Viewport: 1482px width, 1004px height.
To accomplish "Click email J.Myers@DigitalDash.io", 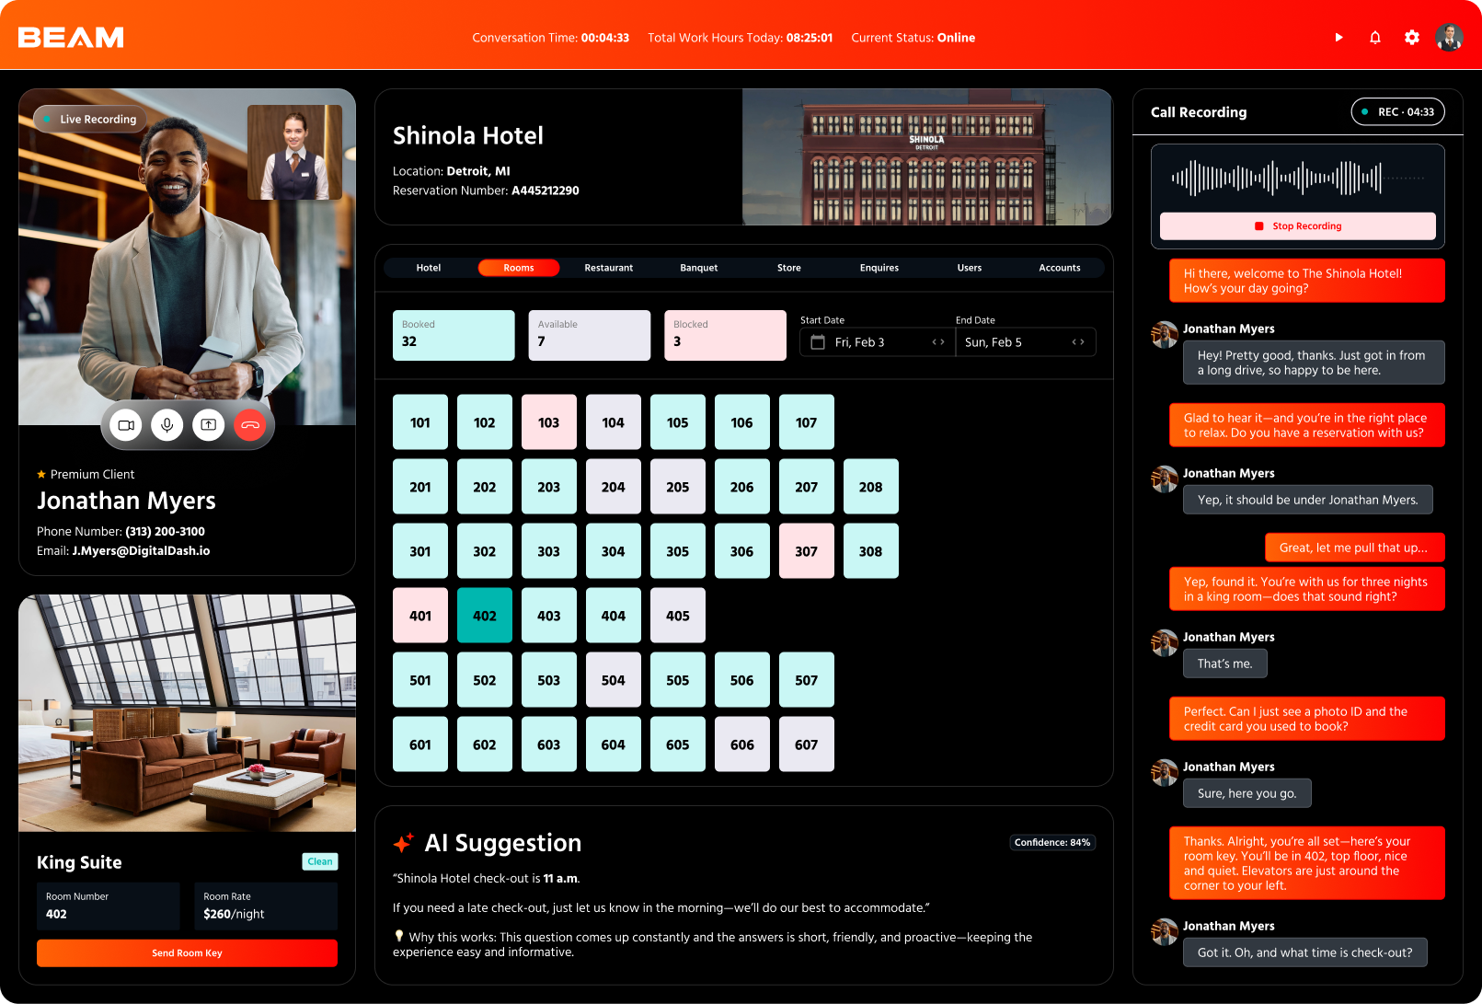I will tap(141, 551).
